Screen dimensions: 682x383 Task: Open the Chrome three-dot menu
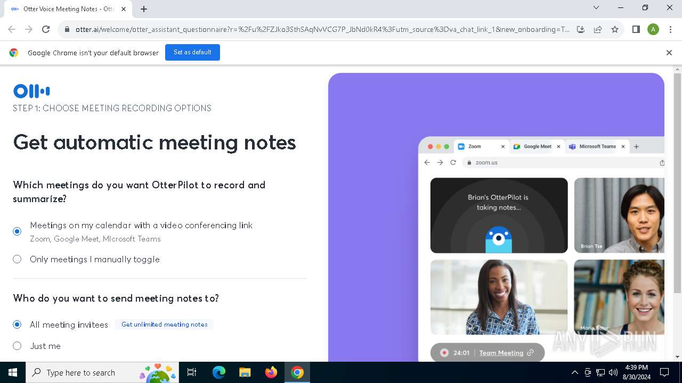point(670,30)
